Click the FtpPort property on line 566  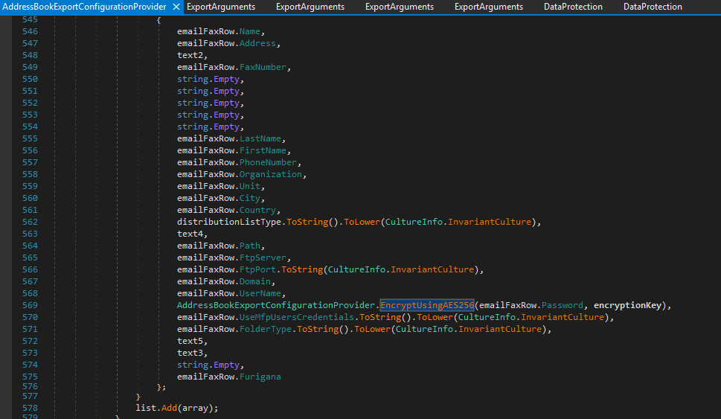point(257,270)
